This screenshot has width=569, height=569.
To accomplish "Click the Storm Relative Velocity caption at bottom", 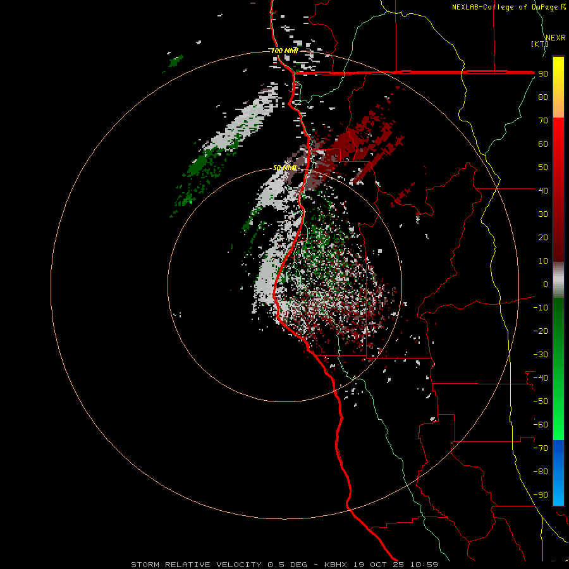I will click(284, 565).
